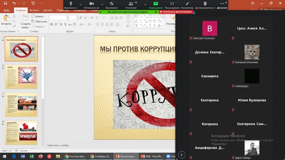285x160 pixels.
Task: Apply bold formatting (Ж) in font group
Action: 51,24
